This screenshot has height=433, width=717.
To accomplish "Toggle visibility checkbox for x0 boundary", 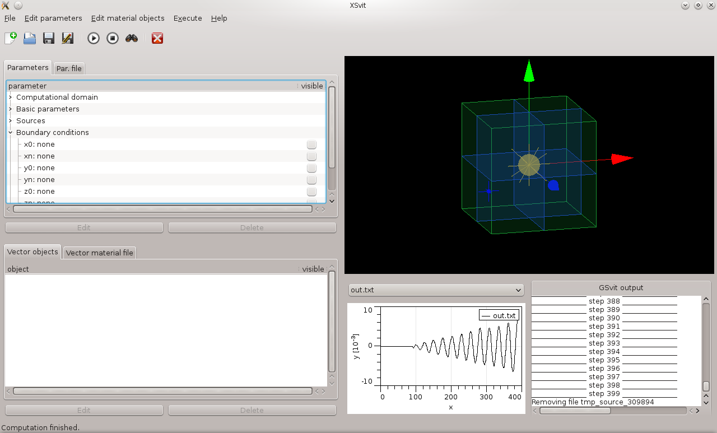I will pyautogui.click(x=311, y=145).
